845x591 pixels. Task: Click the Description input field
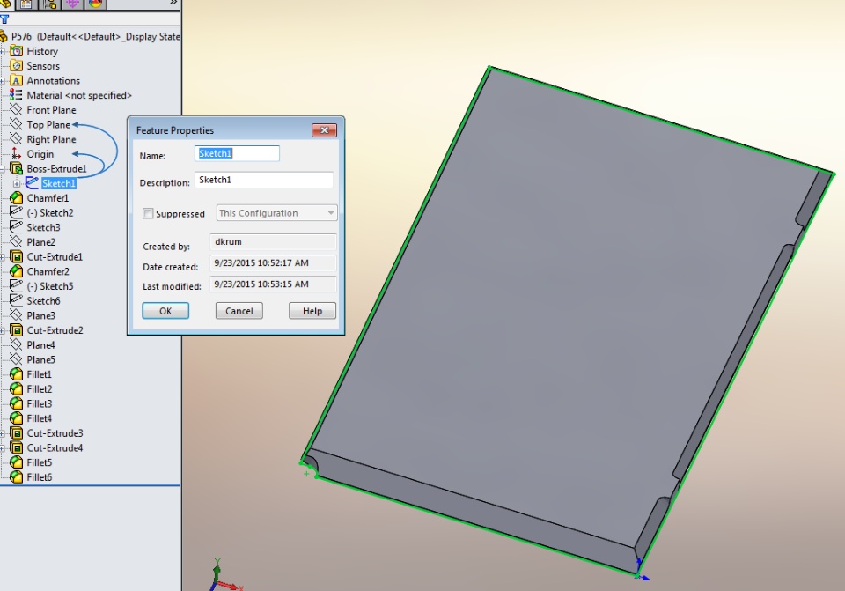click(264, 180)
